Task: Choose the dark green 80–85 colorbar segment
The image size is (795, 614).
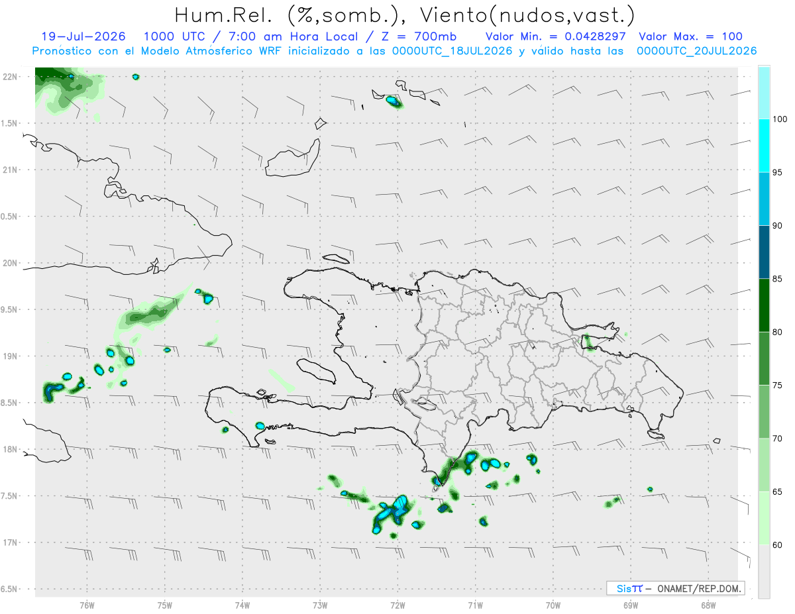Action: pyautogui.click(x=763, y=305)
